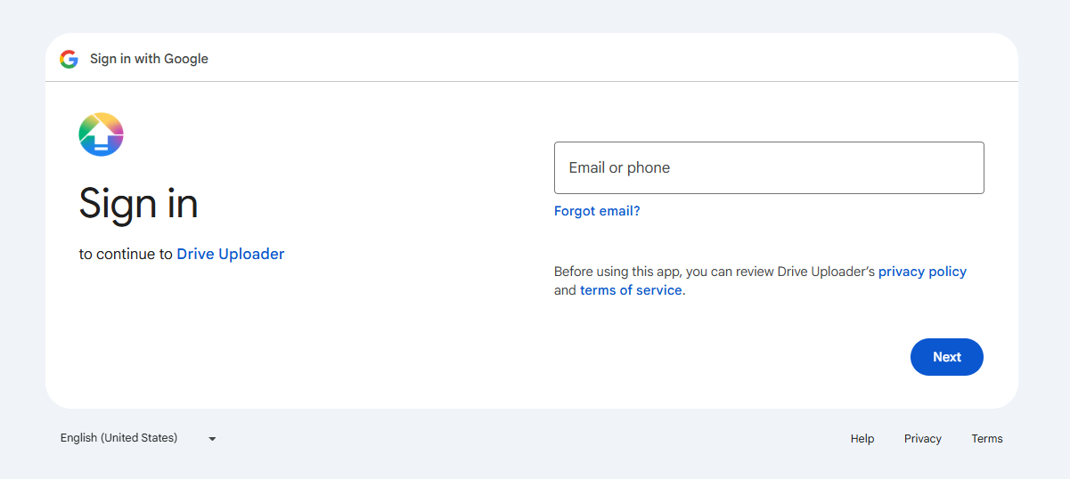Click the "Email or phone" placeholder label
The image size is (1070, 479).
619,167
